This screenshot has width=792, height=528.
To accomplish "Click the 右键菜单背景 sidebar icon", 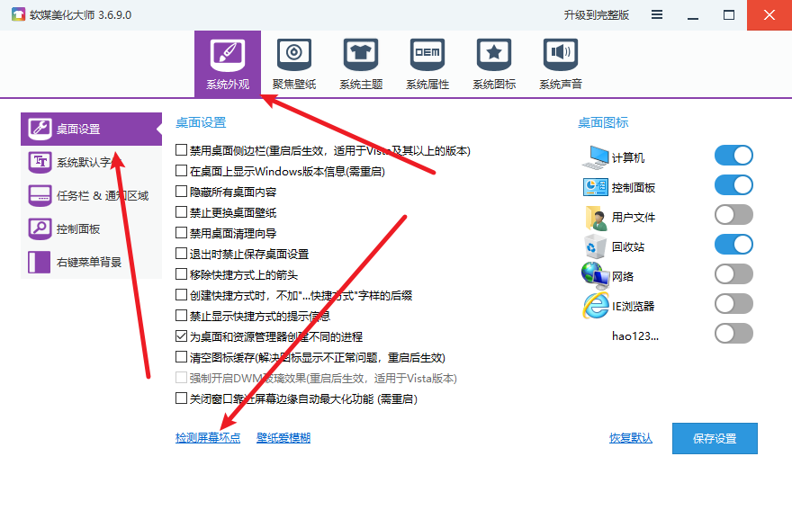I will 40,262.
